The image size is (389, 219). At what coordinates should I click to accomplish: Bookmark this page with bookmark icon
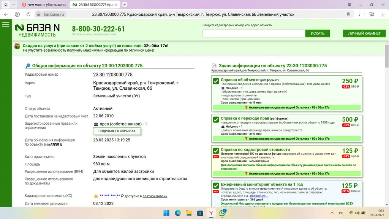pos(348,14)
